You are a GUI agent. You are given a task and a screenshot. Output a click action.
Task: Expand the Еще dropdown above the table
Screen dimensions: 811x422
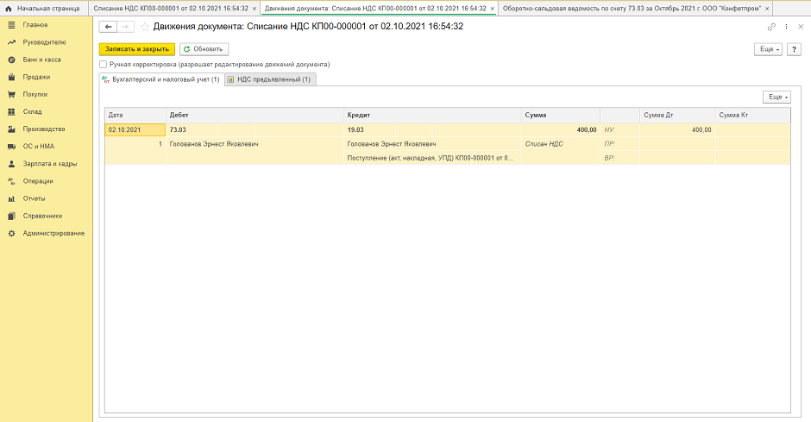[x=777, y=98]
